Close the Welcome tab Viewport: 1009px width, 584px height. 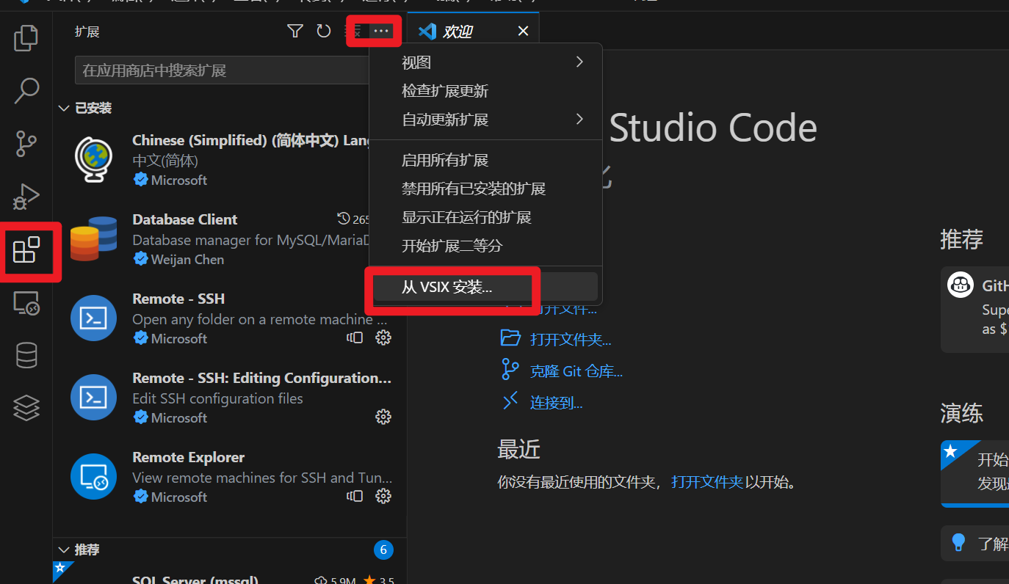pos(523,31)
